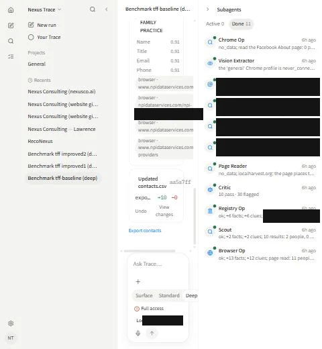This screenshot has height=349, width=322.
Task: Click the Scout subagent icon
Action: pyautogui.click(x=210, y=232)
